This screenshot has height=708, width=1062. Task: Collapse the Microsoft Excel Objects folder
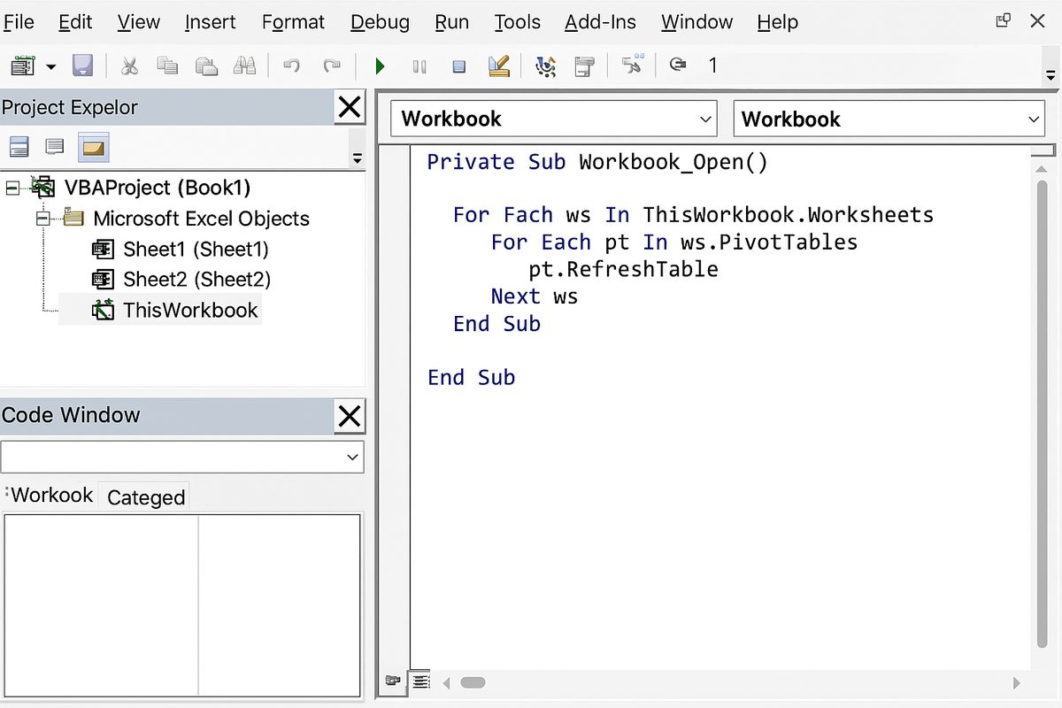point(43,218)
